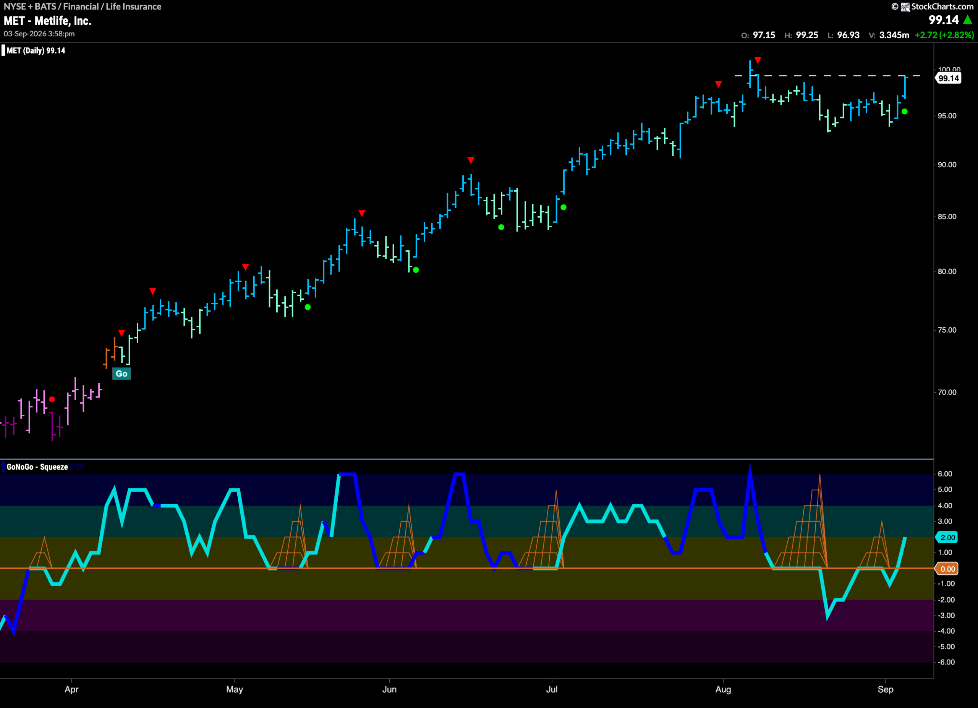Viewport: 978px width, 708px height.
Task: Click the green dot marker in mid-May
Action: pyautogui.click(x=308, y=307)
